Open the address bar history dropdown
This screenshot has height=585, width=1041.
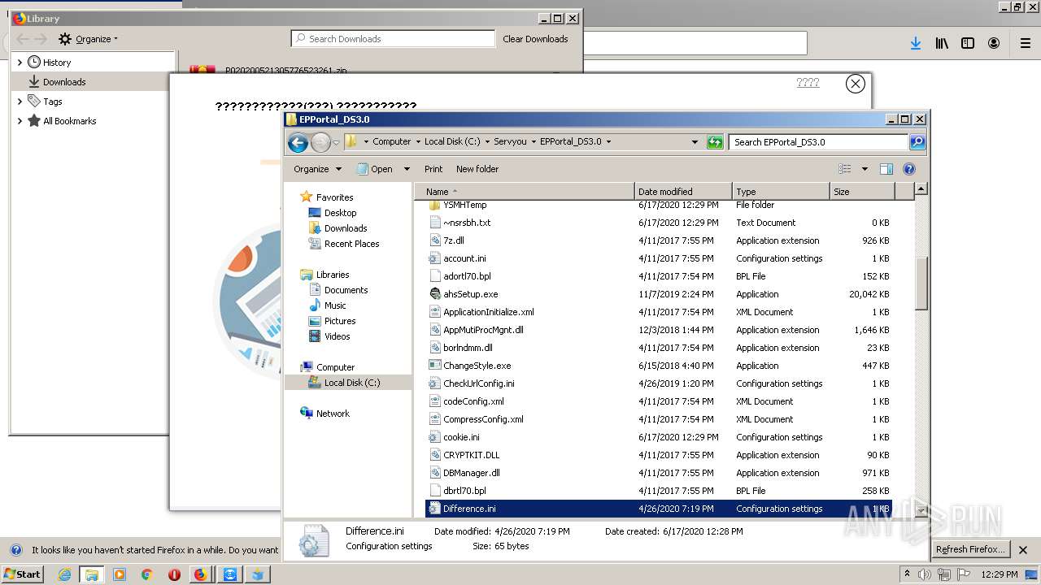pyautogui.click(x=695, y=142)
